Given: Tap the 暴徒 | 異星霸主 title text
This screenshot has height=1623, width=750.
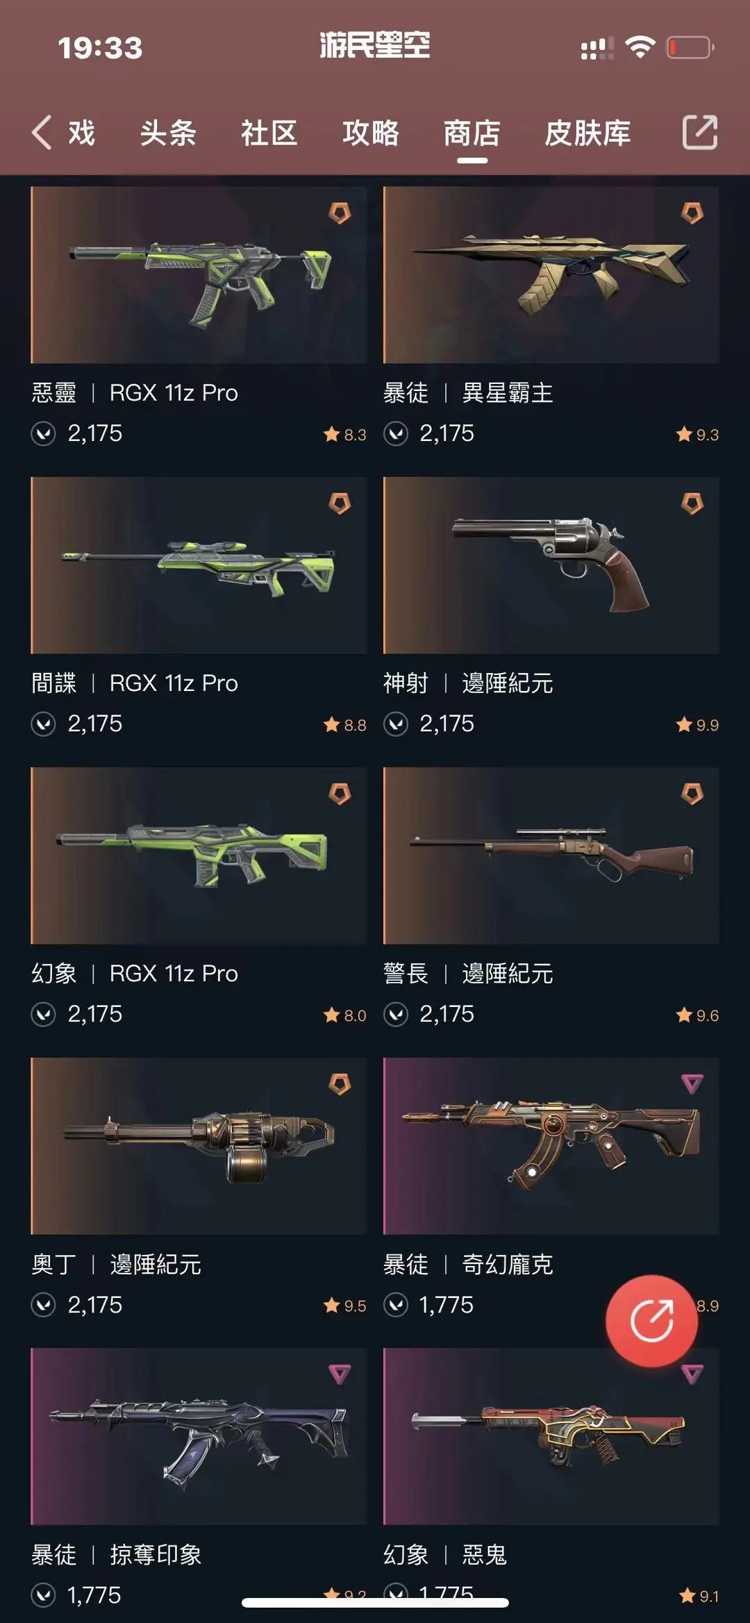Looking at the screenshot, I should coord(469,393).
